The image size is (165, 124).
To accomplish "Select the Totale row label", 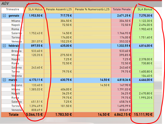I will (x=14, y=114).
